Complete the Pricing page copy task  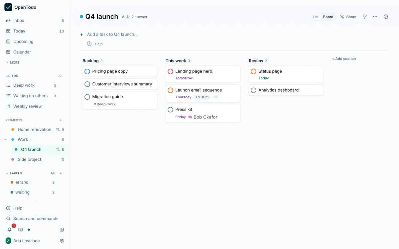(x=87, y=71)
